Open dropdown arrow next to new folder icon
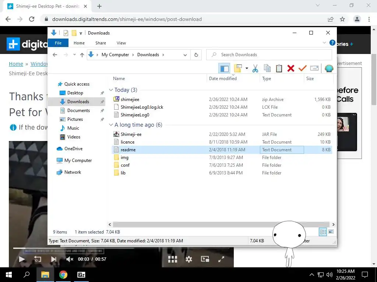Viewport: 377px width, 282px height. [247, 69]
